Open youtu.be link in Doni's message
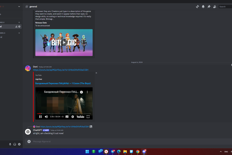The image size is (232, 155). [61, 70]
